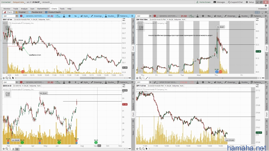This screenshot has height=151, width=269.
Task: Switch to the Monitor tab
Action: tap(7, 9)
